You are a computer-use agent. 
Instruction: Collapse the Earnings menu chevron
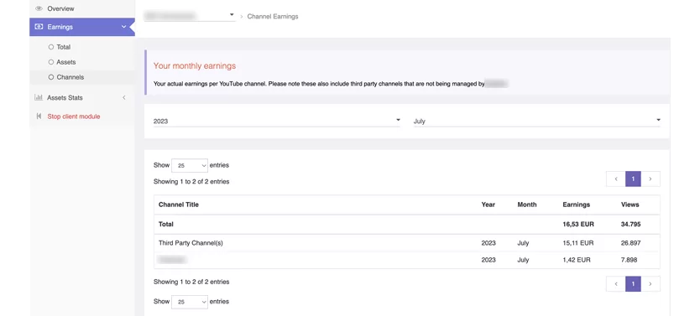point(123,27)
